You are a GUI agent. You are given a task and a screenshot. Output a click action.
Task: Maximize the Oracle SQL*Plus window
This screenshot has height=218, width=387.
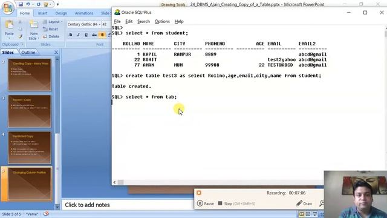click(x=365, y=12)
